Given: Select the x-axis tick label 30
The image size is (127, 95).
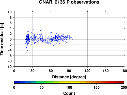Looking at the screenshot, I should [x=33, y=71].
